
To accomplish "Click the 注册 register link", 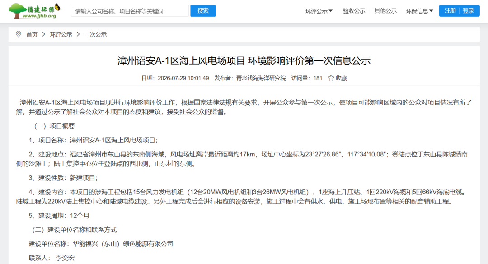I will (450, 11).
